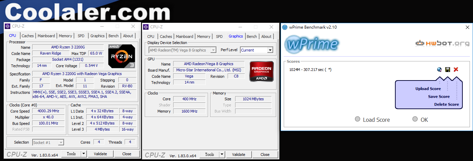Click Delete Score label in tooltip
The width and height of the screenshot is (473, 161).
pos(447,104)
